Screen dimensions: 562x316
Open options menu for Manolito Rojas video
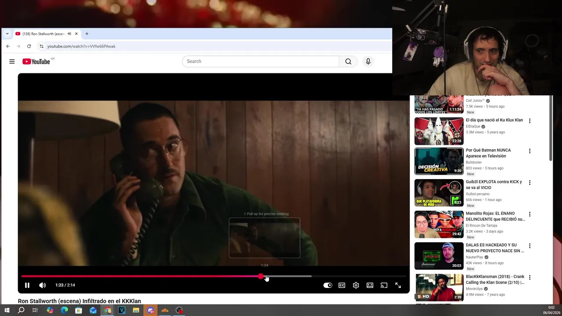(x=530, y=214)
